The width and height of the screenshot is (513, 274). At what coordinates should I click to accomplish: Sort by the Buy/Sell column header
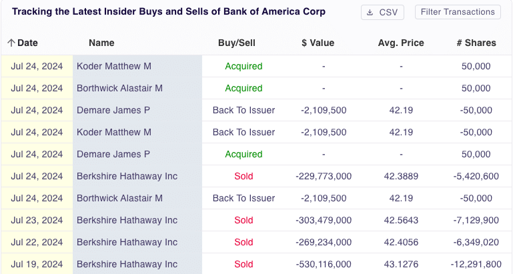[x=237, y=43]
